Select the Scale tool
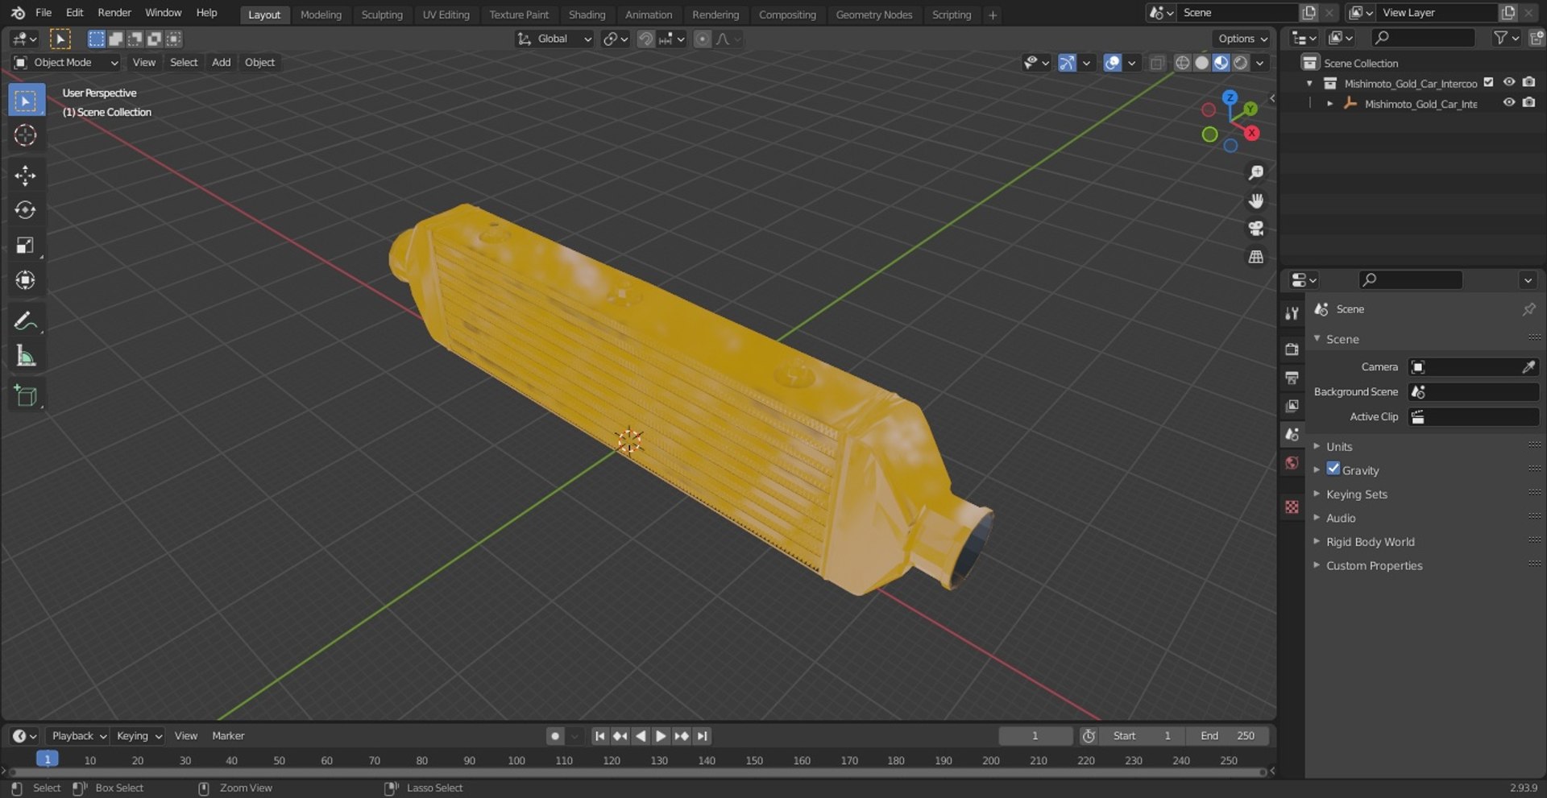This screenshot has width=1547, height=798. click(26, 246)
